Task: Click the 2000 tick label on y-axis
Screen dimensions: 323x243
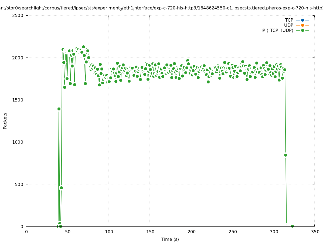Action: 18,58
